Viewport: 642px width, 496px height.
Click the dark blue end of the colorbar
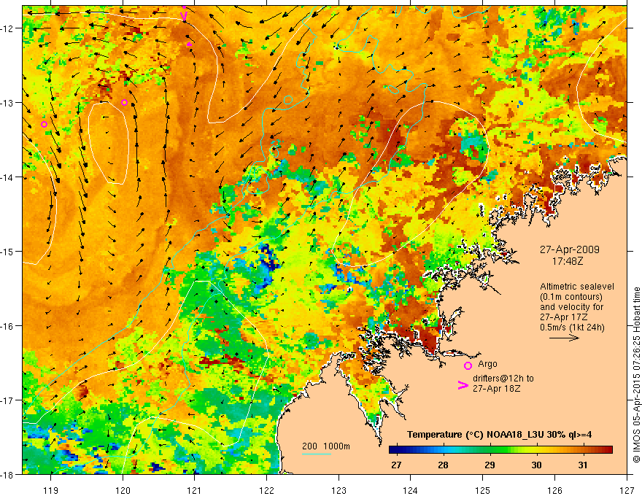[394, 449]
